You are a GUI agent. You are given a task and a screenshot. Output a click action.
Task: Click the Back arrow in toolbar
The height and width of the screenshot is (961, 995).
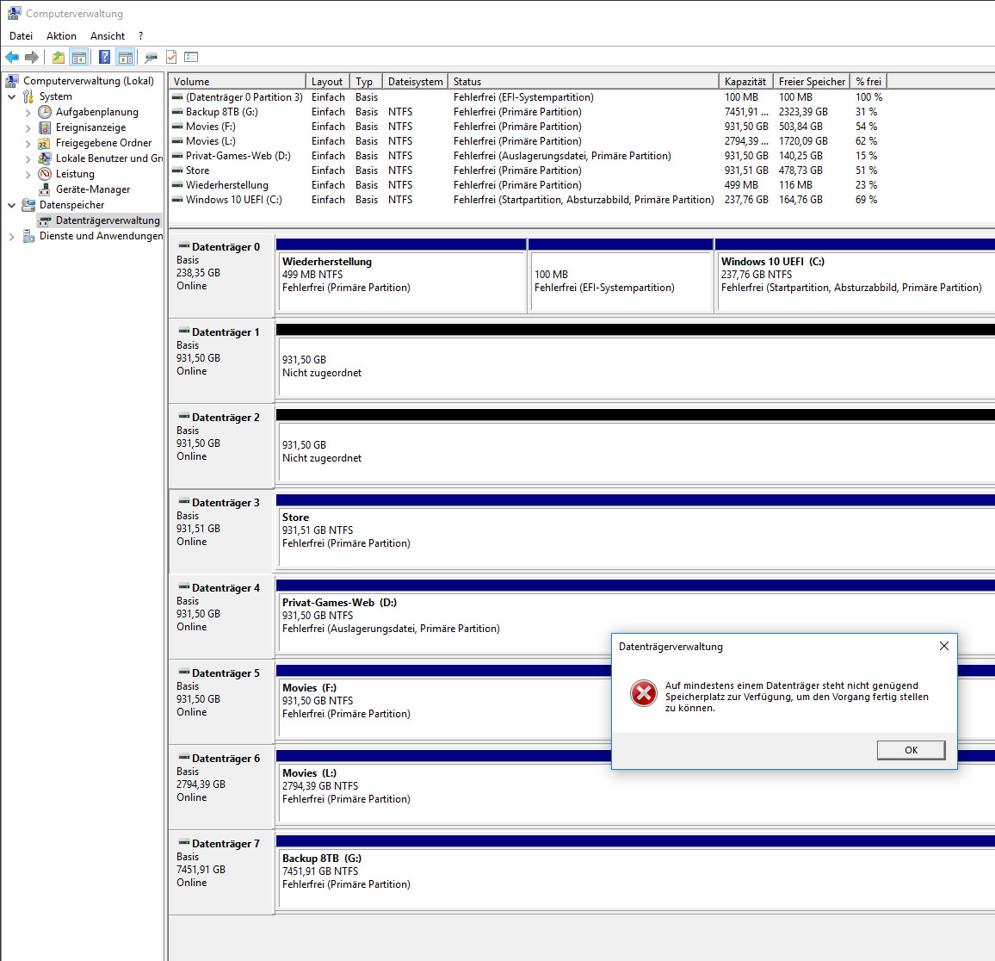coord(12,57)
